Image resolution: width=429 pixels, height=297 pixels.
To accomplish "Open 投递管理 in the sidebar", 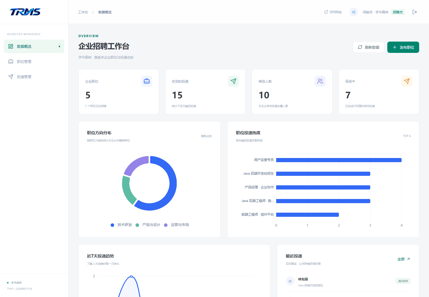I will click(x=34, y=77).
